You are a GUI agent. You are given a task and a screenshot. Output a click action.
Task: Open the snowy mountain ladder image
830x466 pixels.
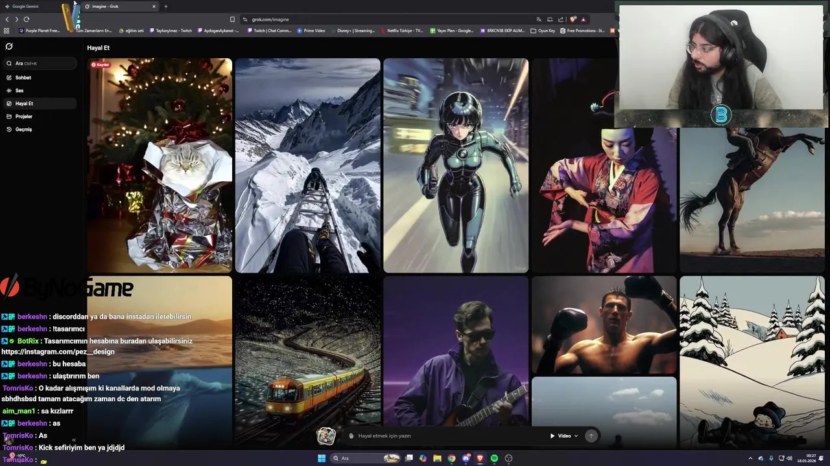pyautogui.click(x=307, y=166)
